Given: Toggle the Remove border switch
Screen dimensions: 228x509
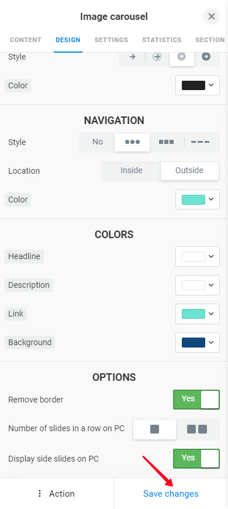Looking at the screenshot, I should pyautogui.click(x=196, y=400).
